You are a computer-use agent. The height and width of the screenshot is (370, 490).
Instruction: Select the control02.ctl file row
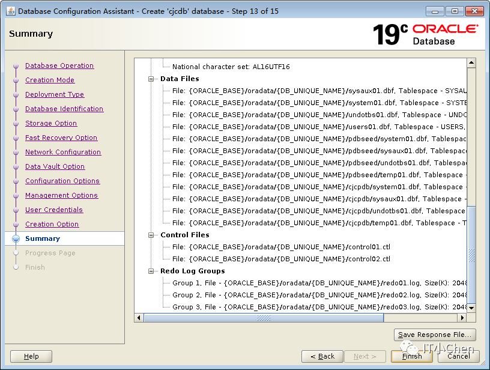(x=281, y=259)
